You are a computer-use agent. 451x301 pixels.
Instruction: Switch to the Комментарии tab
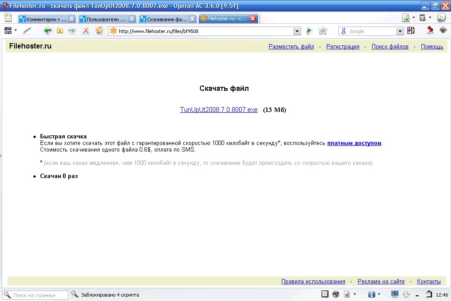(48, 19)
